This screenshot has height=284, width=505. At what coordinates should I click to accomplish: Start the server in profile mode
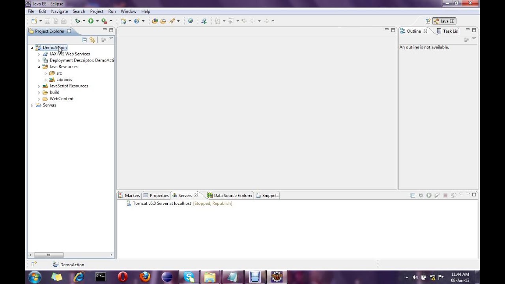[x=437, y=195]
